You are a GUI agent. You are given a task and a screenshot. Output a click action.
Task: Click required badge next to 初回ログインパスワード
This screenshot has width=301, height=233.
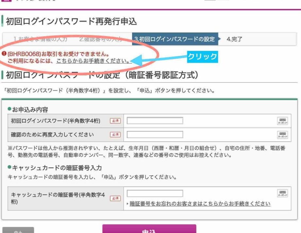115,121
